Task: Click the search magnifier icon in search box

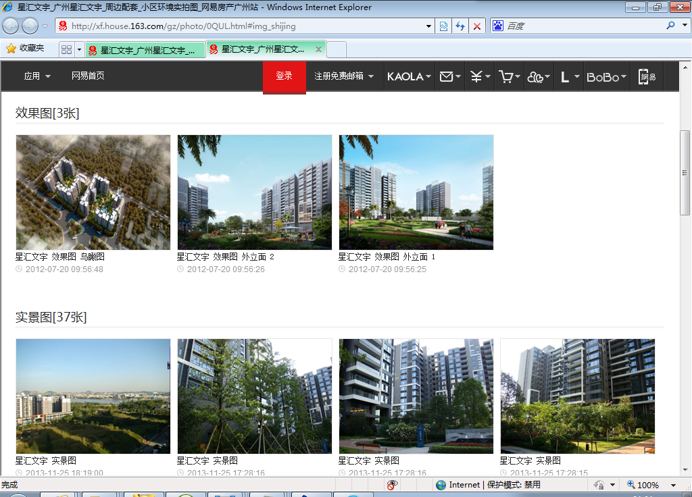Action: (670, 26)
